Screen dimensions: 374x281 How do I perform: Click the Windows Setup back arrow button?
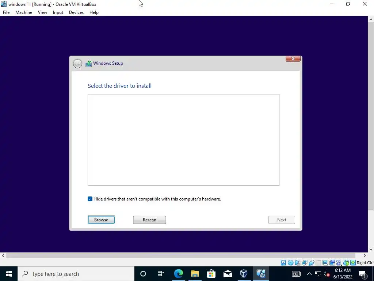pos(77,64)
